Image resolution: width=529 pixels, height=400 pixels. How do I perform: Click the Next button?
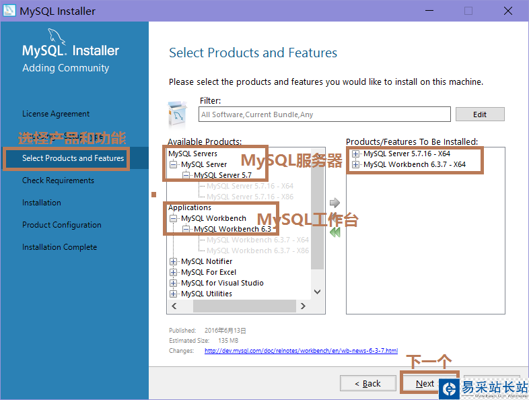tap(425, 383)
